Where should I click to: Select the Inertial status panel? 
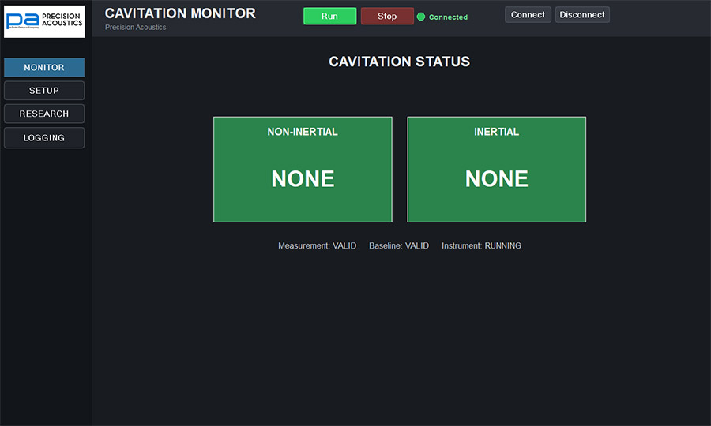(497, 170)
